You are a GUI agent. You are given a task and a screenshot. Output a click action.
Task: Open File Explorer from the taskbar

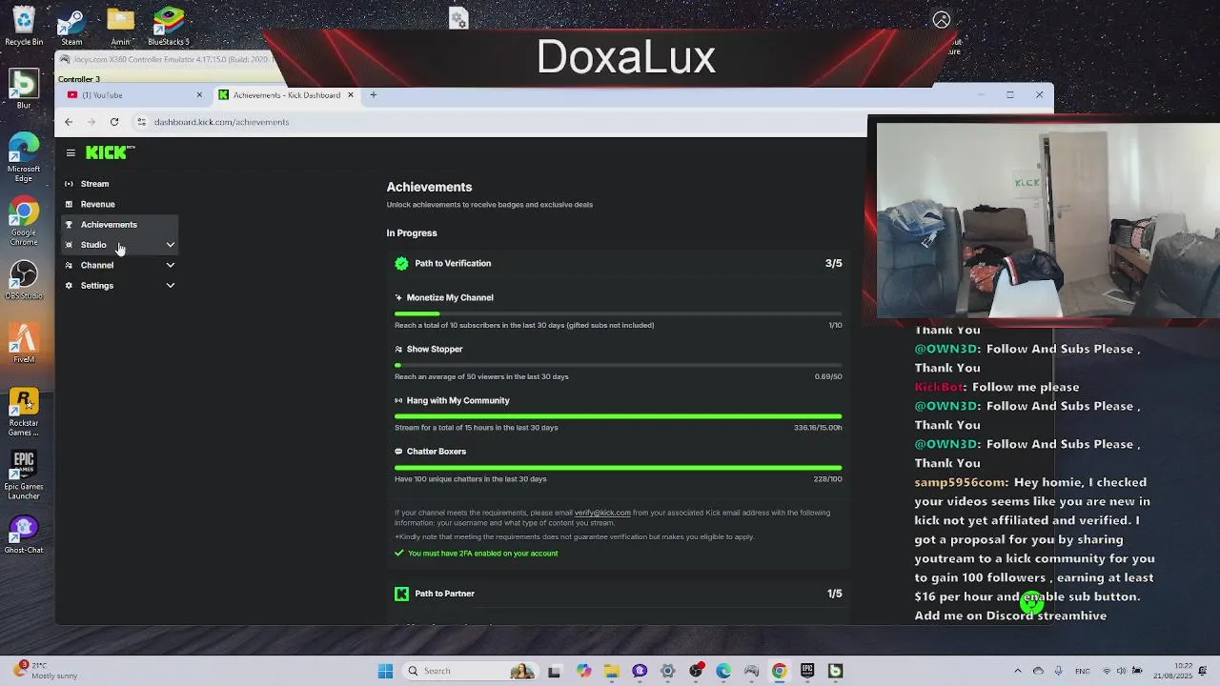click(x=612, y=671)
